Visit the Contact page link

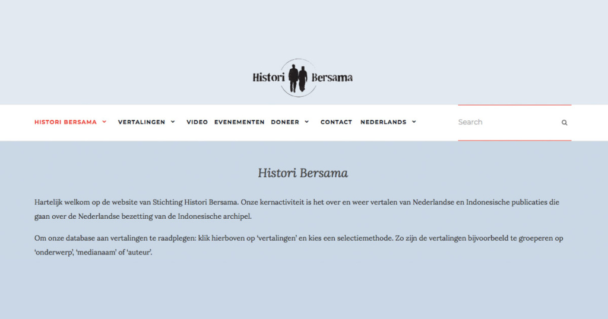[x=336, y=122]
